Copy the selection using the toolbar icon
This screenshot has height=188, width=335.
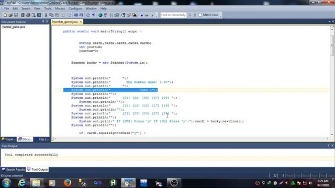(51, 15)
